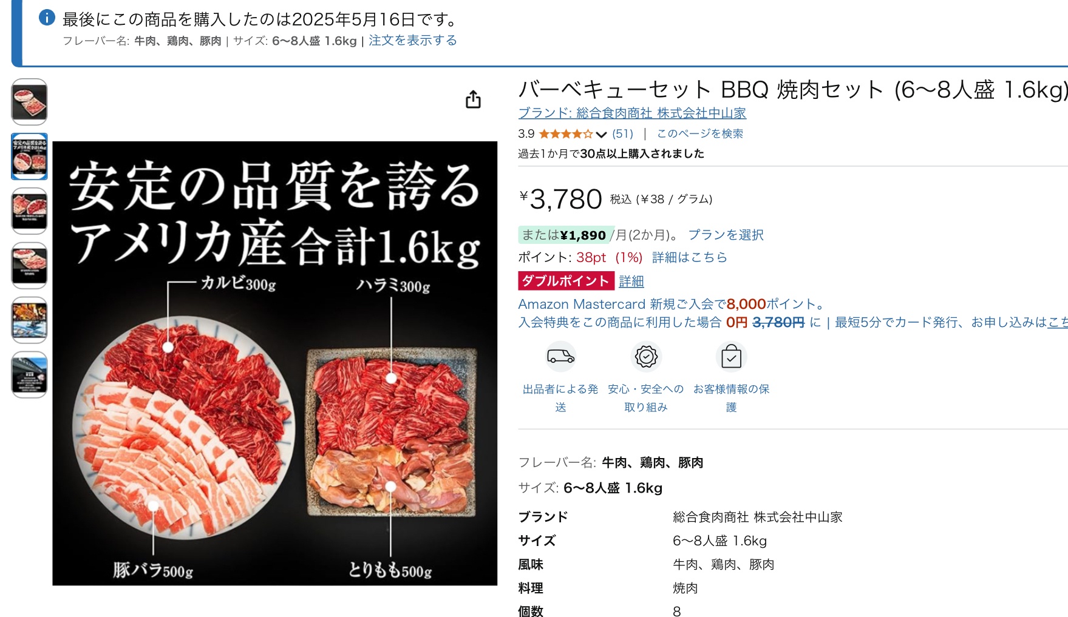This screenshot has width=1068, height=617.
Task: Open the 51 reviews count link
Action: (x=622, y=133)
